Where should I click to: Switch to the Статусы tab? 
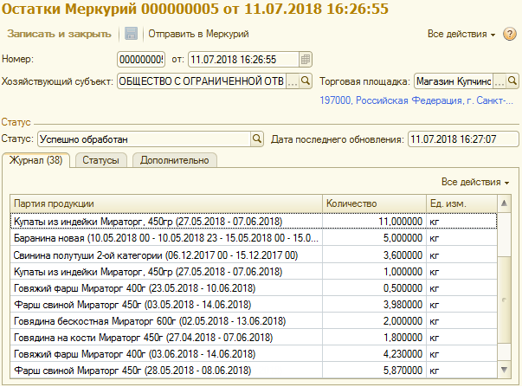101,160
